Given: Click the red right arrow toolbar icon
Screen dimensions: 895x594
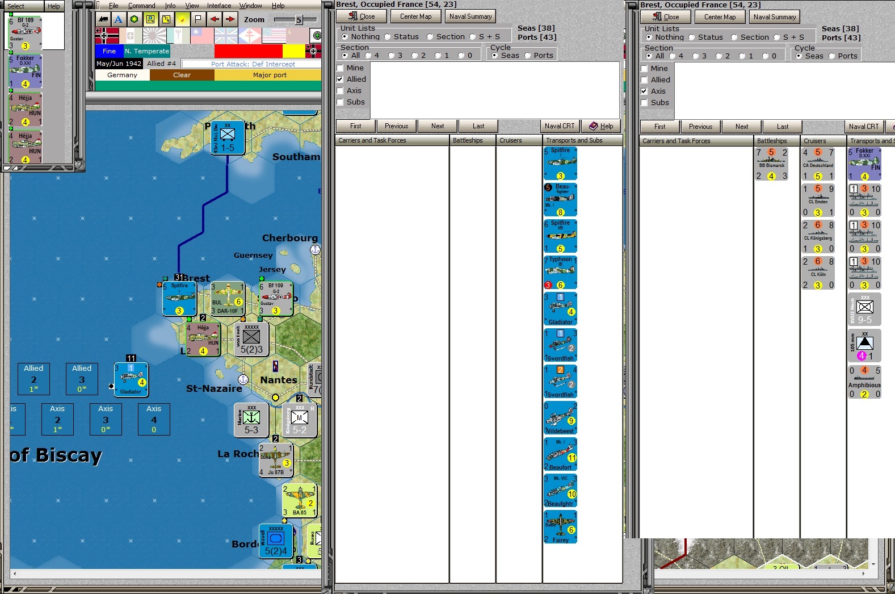Looking at the screenshot, I should coord(230,19).
